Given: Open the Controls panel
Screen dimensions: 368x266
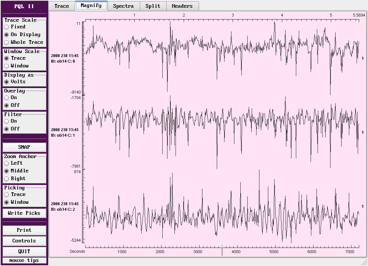Looking at the screenshot, I should (24, 241).
